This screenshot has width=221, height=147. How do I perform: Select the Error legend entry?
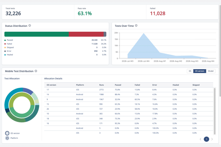8,51
